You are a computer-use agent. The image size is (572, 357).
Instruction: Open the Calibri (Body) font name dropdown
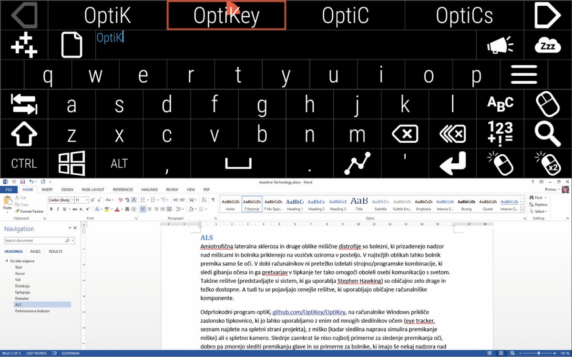coord(72,200)
